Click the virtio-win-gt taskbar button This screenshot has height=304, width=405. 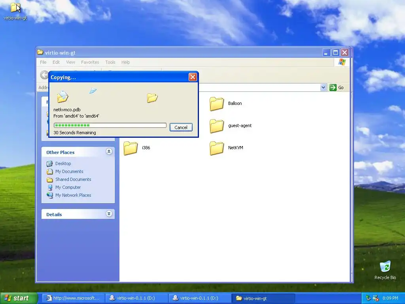click(x=263, y=298)
